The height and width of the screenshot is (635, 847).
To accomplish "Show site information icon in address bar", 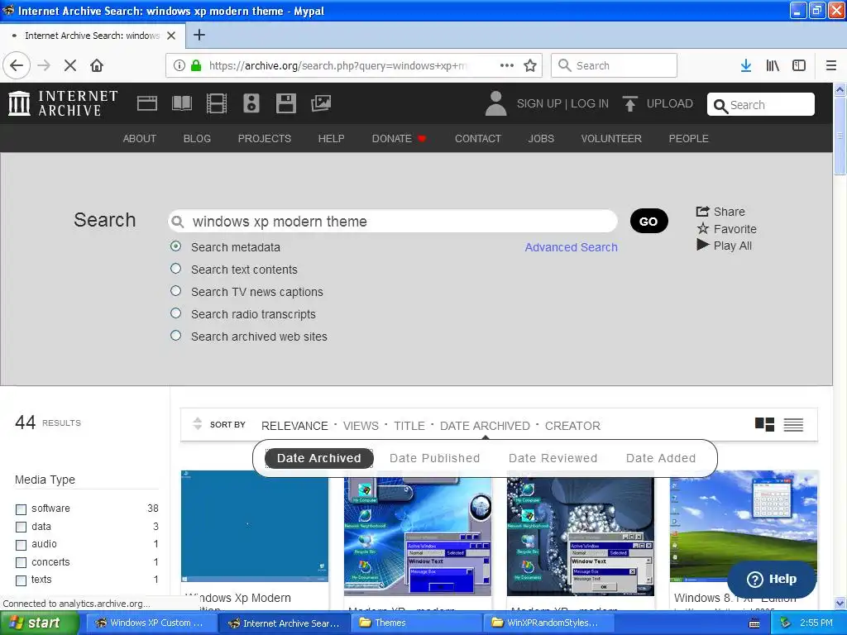I will [179, 66].
